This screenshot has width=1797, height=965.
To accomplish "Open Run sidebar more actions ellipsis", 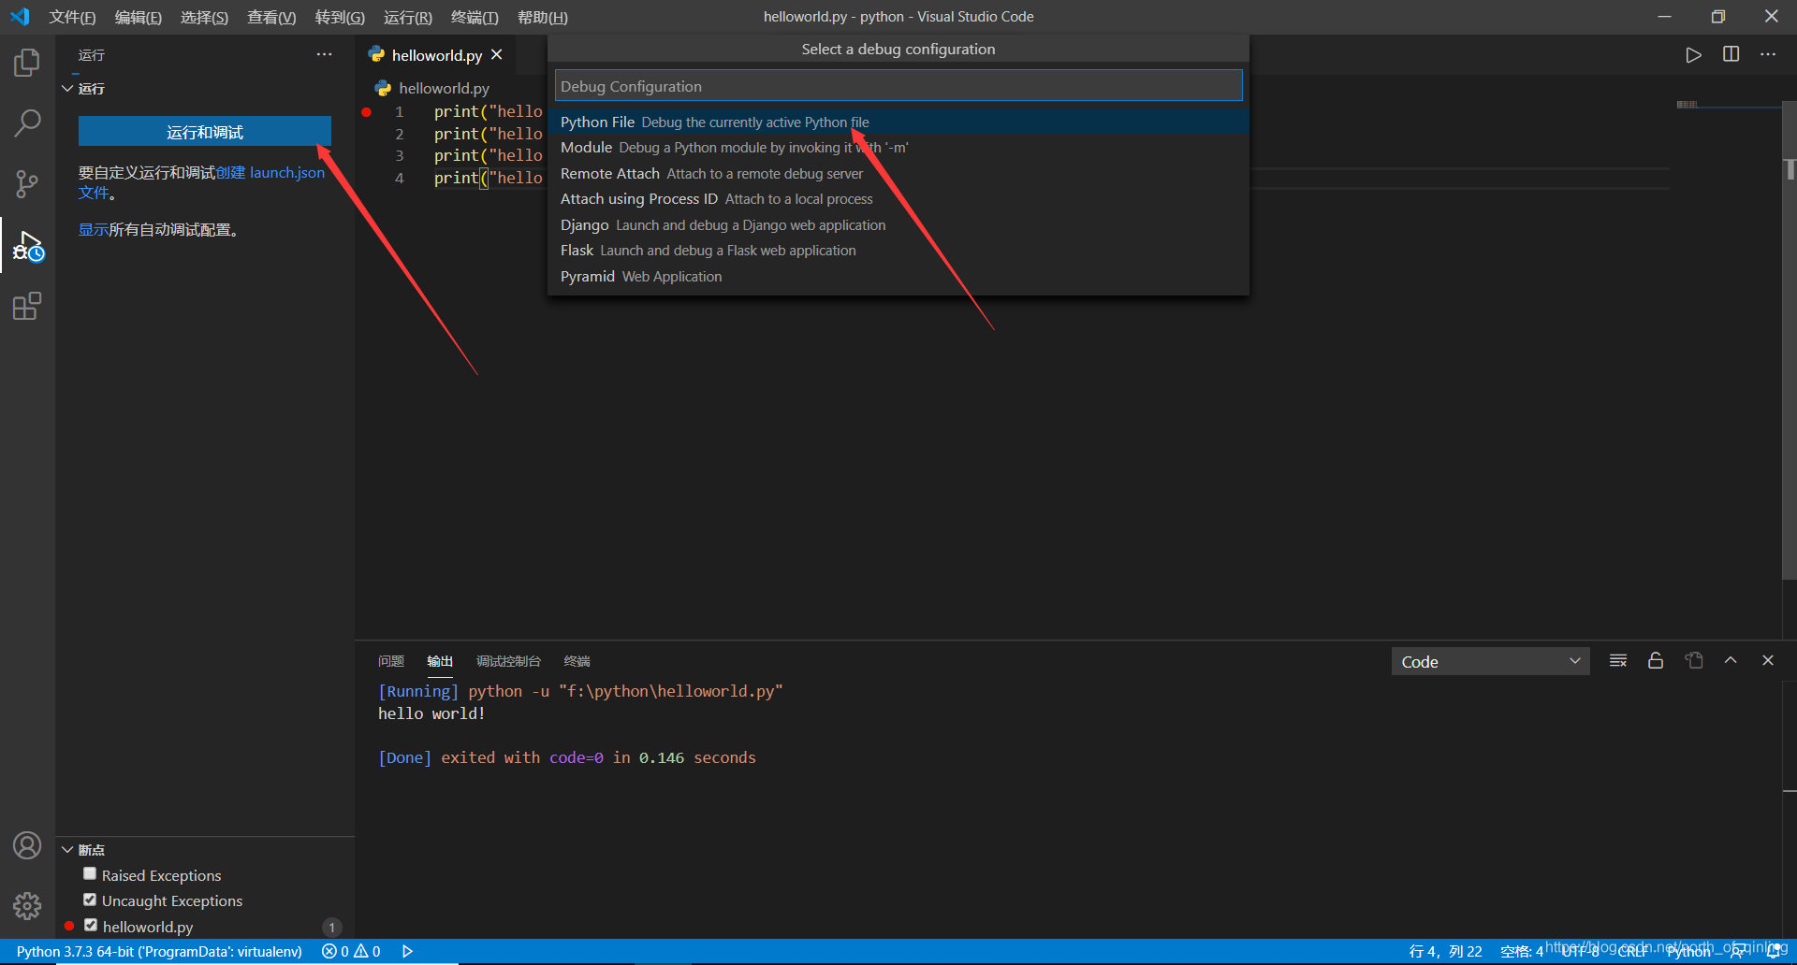I will click(324, 54).
